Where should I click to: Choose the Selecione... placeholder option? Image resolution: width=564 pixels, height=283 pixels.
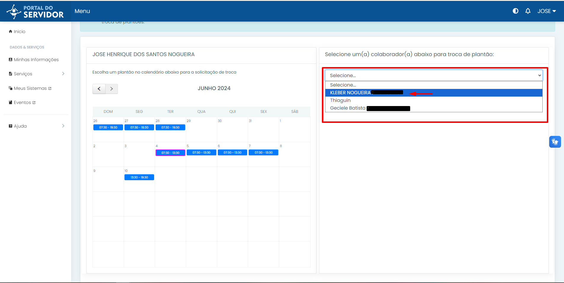click(434, 85)
